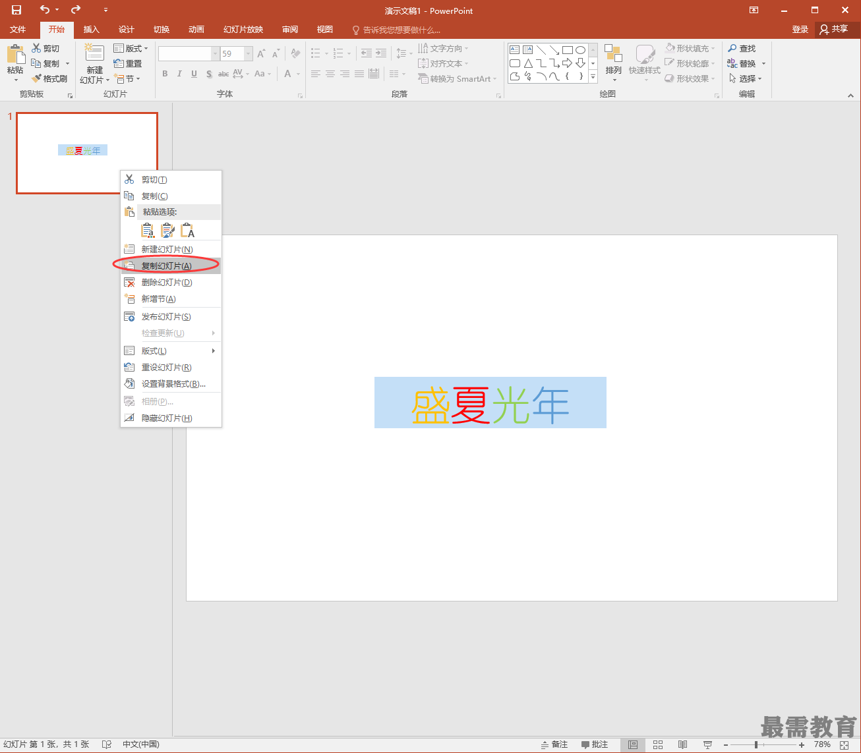Click Add Section (新增节) in context menu
This screenshot has height=753, width=861.
171,298
